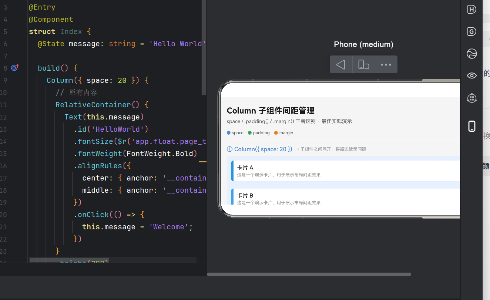This screenshot has width=490, height=300.
Task: Click ".id('HelloWorld')" on line 13
Action: [x=111, y=129]
